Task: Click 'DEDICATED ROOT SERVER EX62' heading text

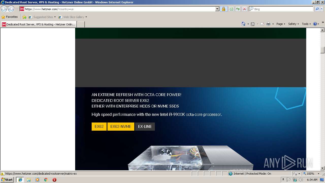Action: (x=120, y=100)
